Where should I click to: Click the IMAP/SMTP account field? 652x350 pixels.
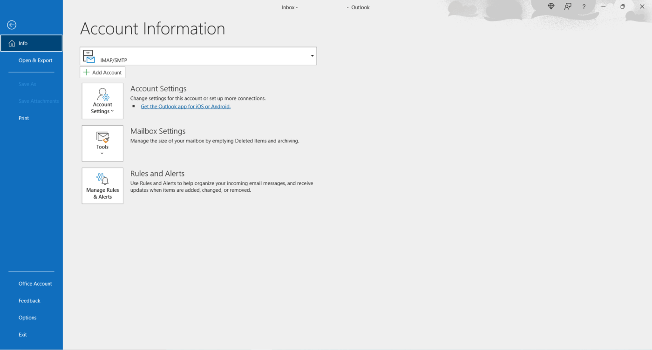click(x=196, y=55)
